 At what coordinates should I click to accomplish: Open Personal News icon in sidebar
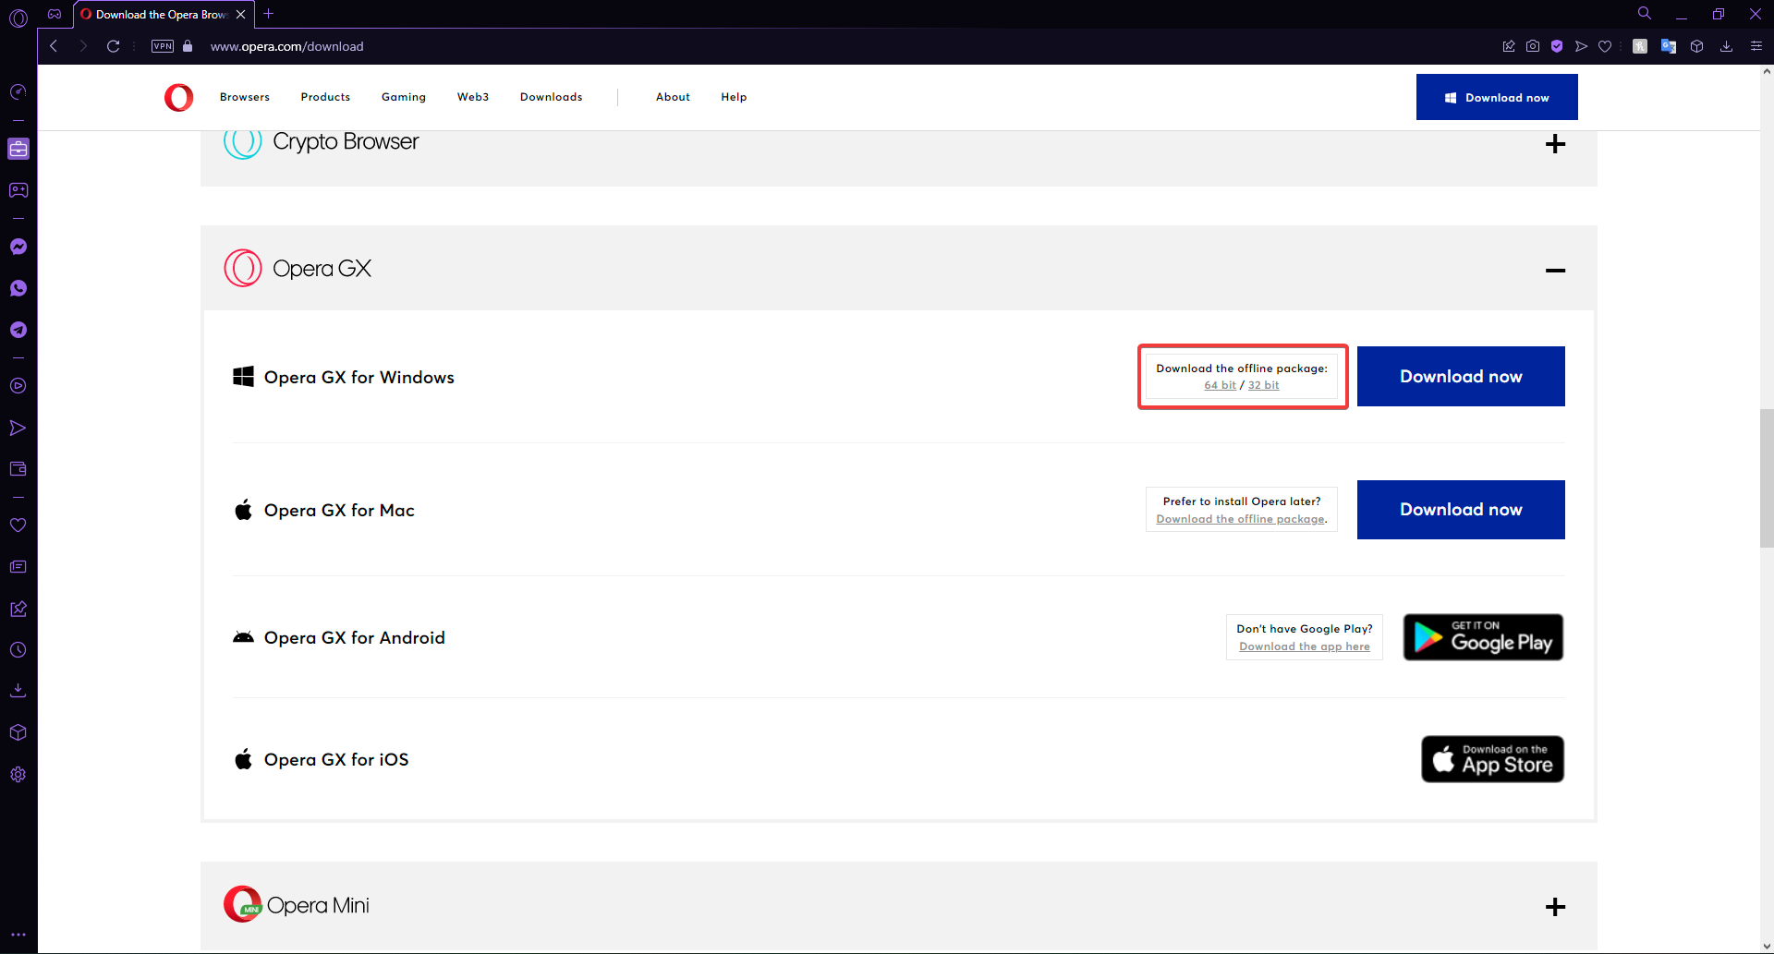(x=18, y=566)
